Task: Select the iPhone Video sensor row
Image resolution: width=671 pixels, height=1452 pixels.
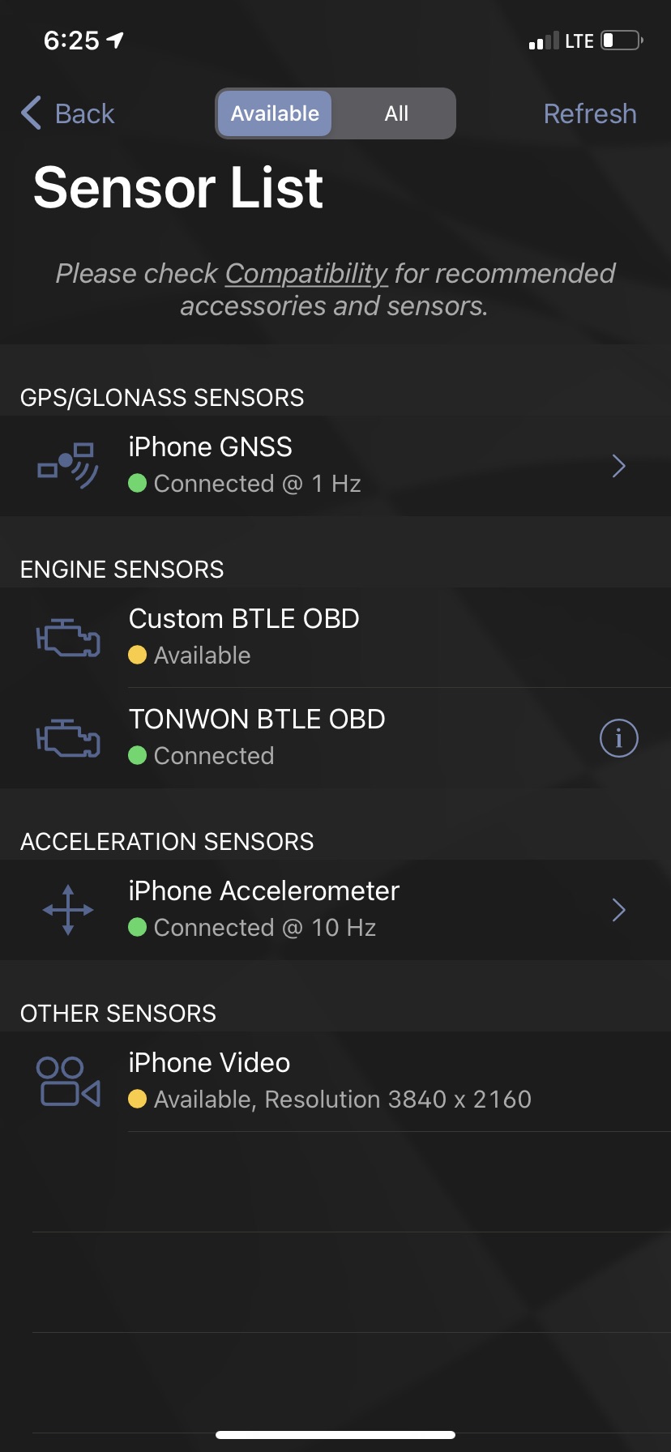Action: pyautogui.click(x=335, y=1082)
